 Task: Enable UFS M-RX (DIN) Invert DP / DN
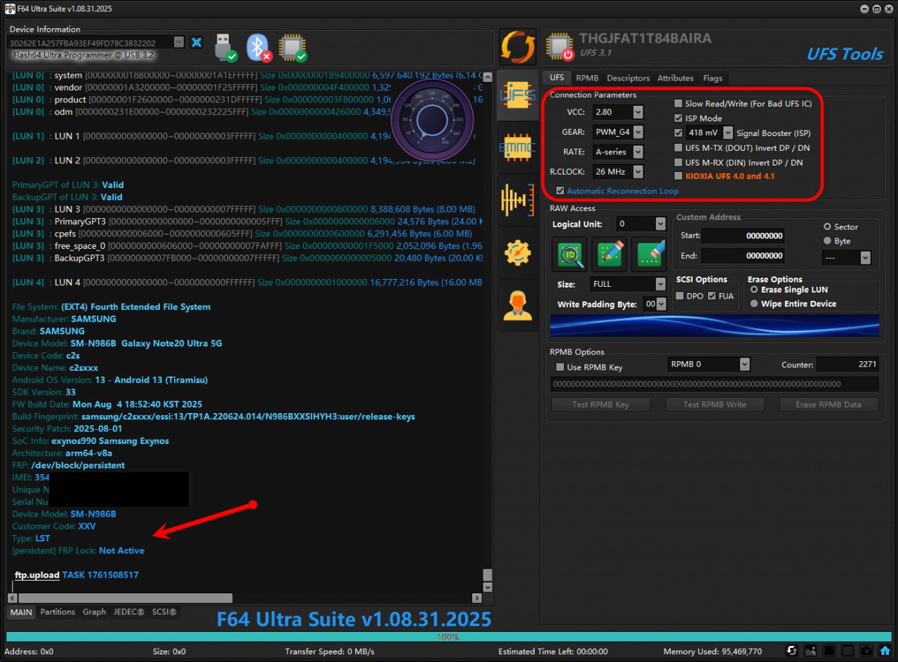678,163
